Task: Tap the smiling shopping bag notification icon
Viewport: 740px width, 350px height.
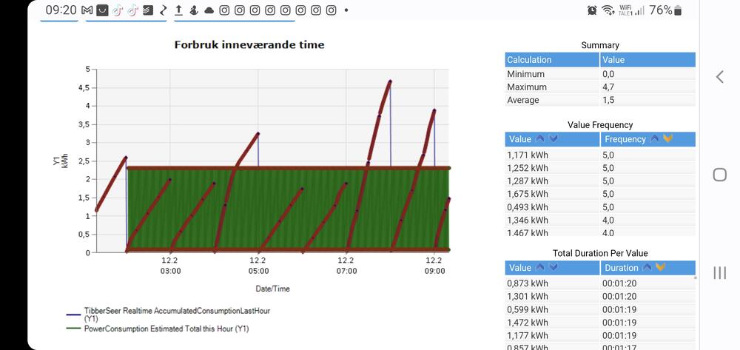Action: (102, 10)
